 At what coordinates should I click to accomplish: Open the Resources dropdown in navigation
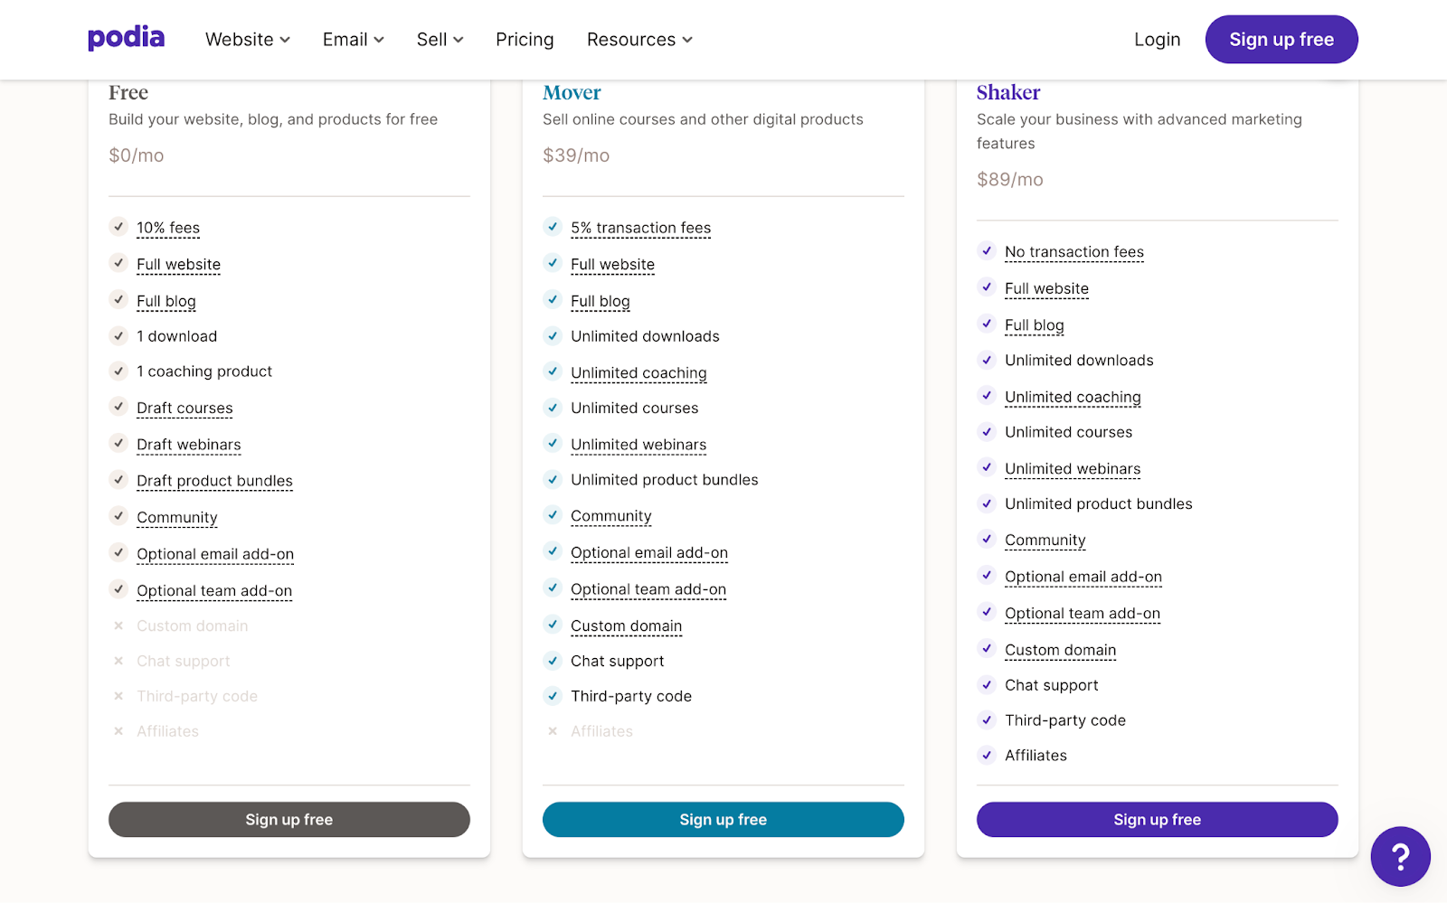[x=639, y=40]
